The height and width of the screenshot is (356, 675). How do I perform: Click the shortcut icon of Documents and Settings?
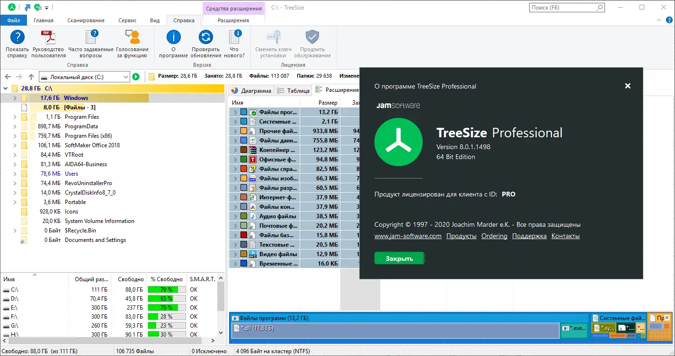(x=23, y=240)
